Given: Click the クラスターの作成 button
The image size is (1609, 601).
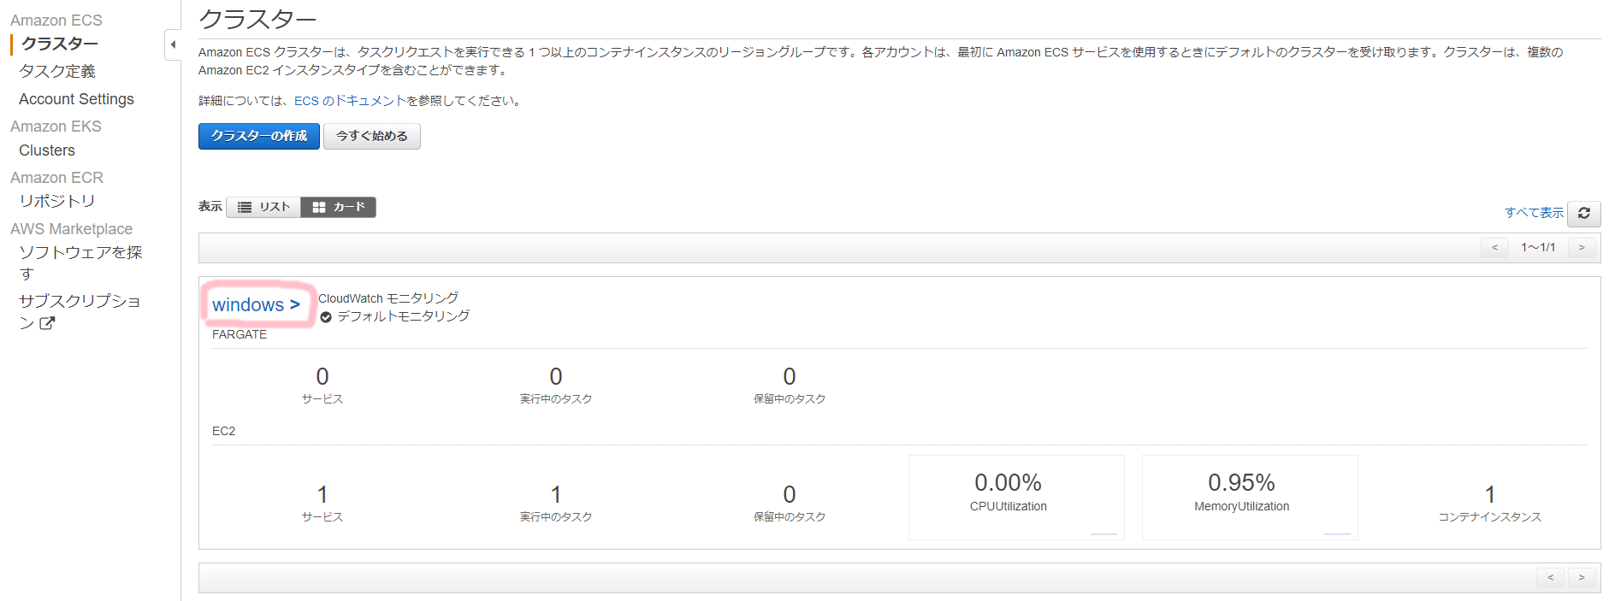Looking at the screenshot, I should pyautogui.click(x=259, y=136).
